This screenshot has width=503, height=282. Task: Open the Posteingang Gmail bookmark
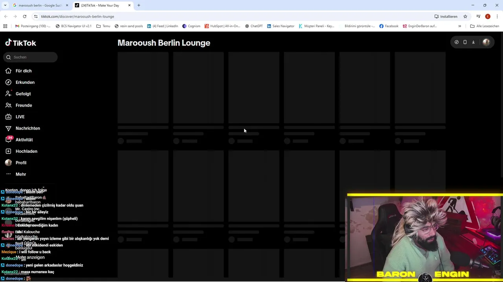click(33, 26)
